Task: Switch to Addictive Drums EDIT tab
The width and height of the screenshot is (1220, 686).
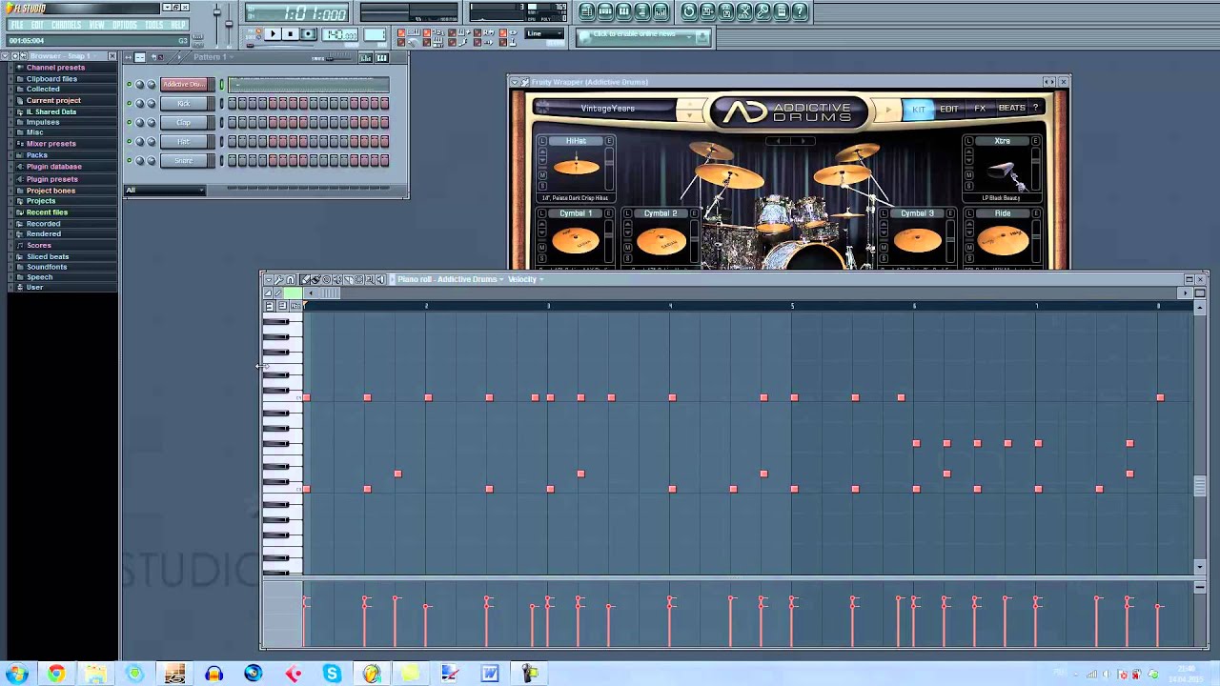Action: click(948, 109)
